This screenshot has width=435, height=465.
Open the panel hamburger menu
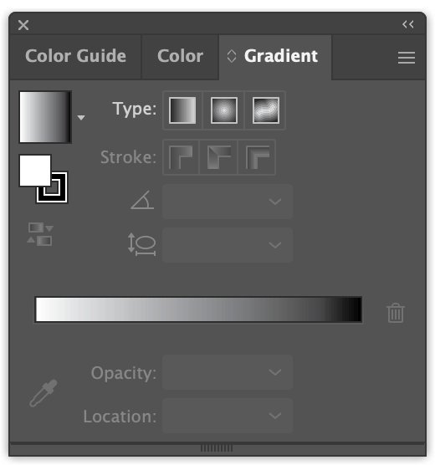pos(407,57)
